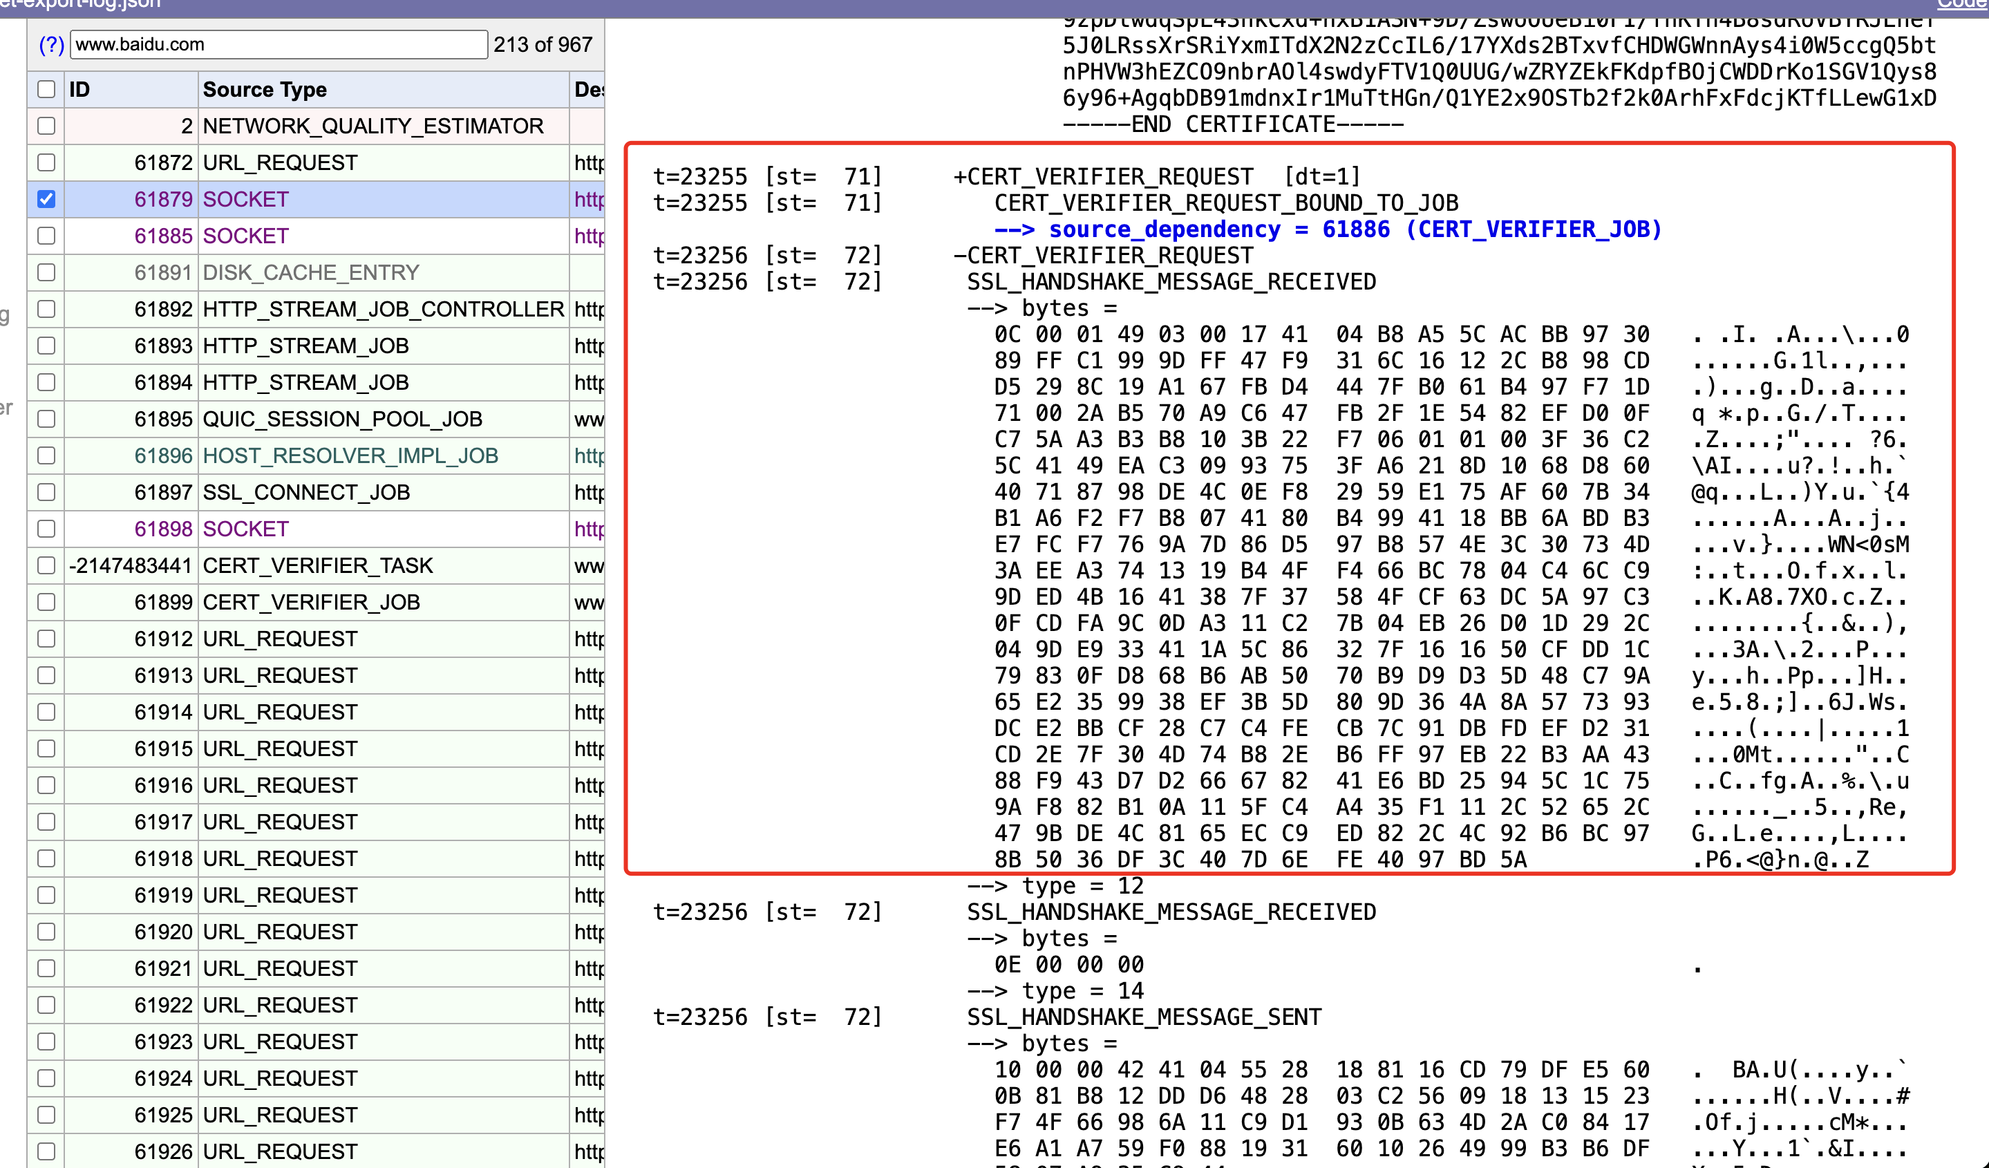Click the Description column header
The height and width of the screenshot is (1168, 1989).
(x=588, y=89)
